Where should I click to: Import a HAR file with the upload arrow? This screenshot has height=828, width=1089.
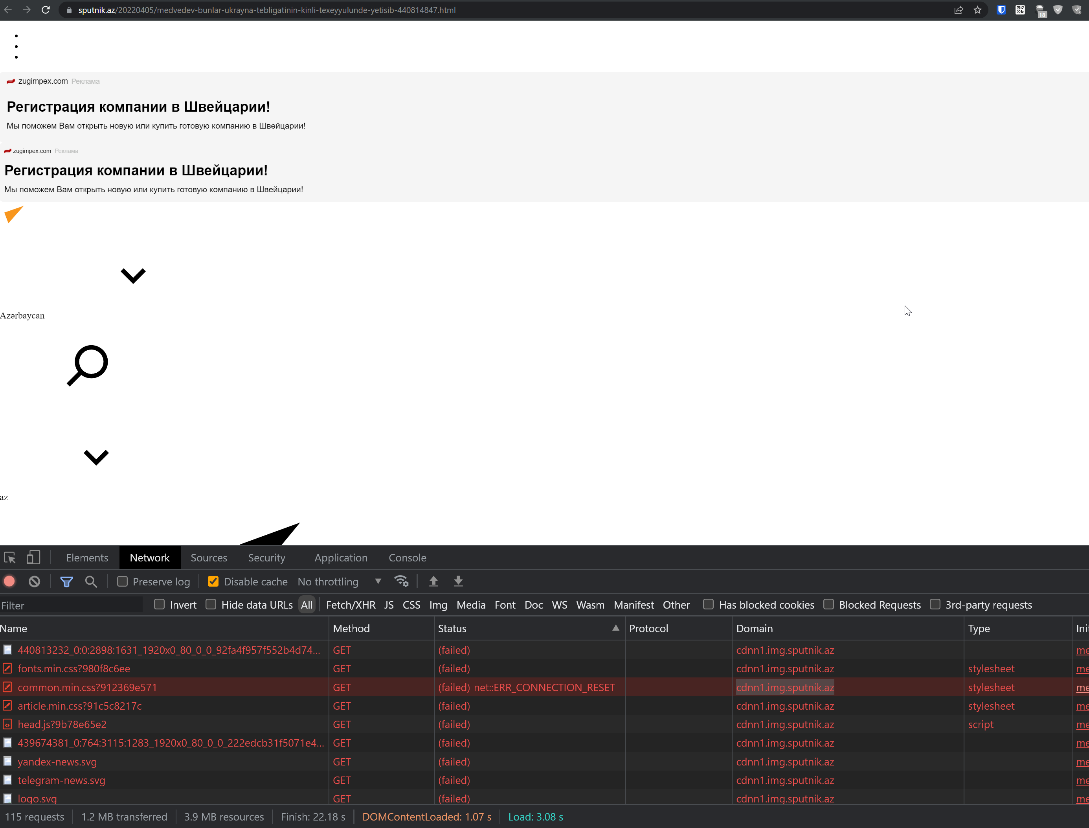coord(433,581)
